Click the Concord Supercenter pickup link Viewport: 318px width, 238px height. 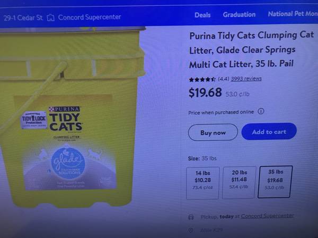tap(267, 216)
